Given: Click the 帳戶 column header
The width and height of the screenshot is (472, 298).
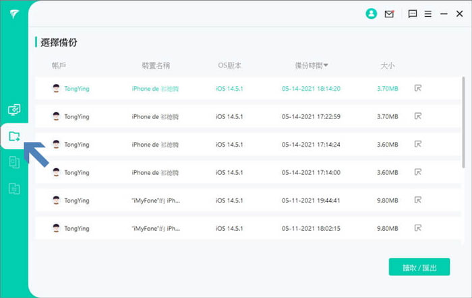Looking at the screenshot, I should 59,65.
